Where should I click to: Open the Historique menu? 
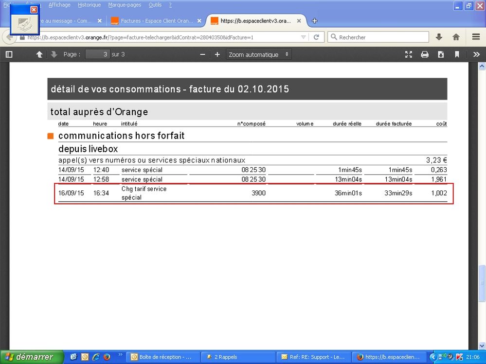click(x=89, y=5)
